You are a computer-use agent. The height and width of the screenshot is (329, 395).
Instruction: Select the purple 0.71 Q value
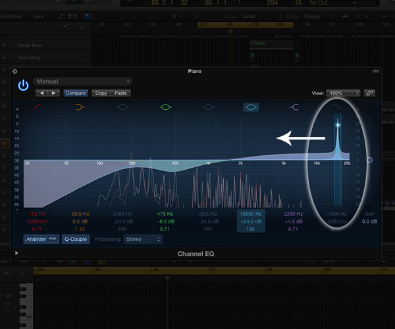tap(293, 229)
